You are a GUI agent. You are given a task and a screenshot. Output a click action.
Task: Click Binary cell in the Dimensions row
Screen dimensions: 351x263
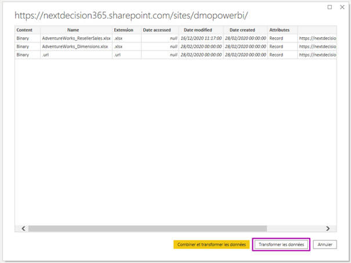(27, 46)
